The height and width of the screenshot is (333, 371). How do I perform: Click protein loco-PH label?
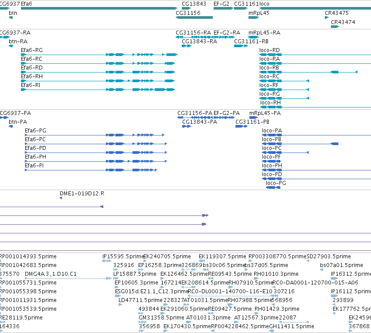272,166
